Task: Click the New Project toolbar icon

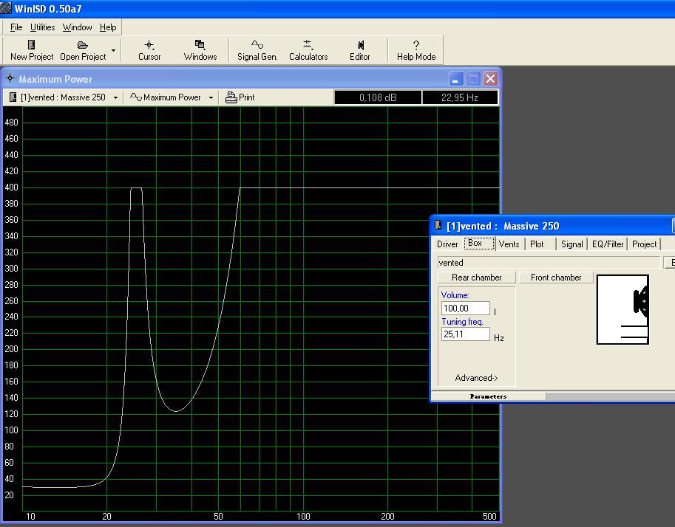Action: [31, 45]
